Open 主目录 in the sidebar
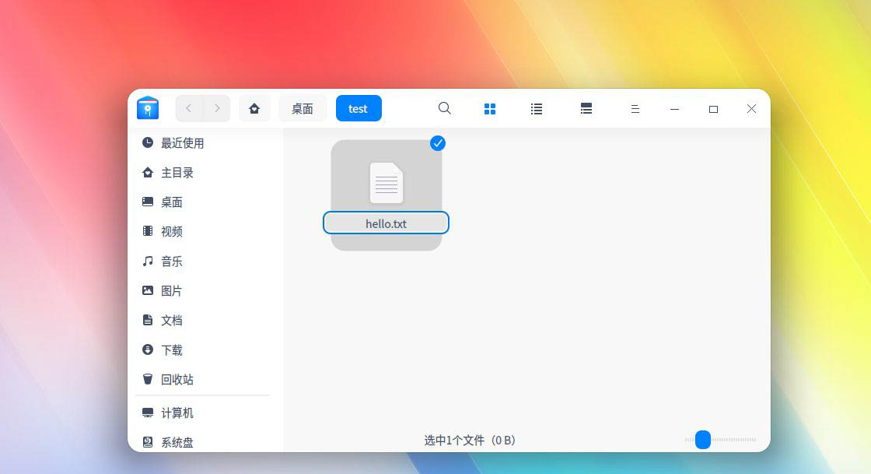 (x=177, y=173)
